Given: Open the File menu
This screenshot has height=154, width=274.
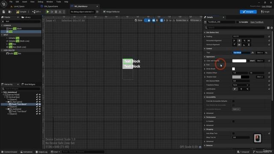Looking at the screenshot, I should click(11, 2).
